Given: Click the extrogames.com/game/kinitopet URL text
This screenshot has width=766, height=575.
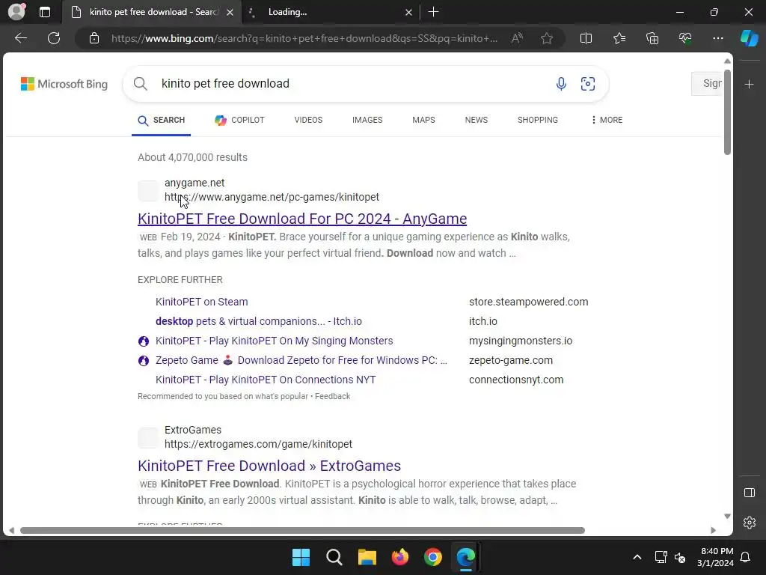Looking at the screenshot, I should [x=258, y=444].
